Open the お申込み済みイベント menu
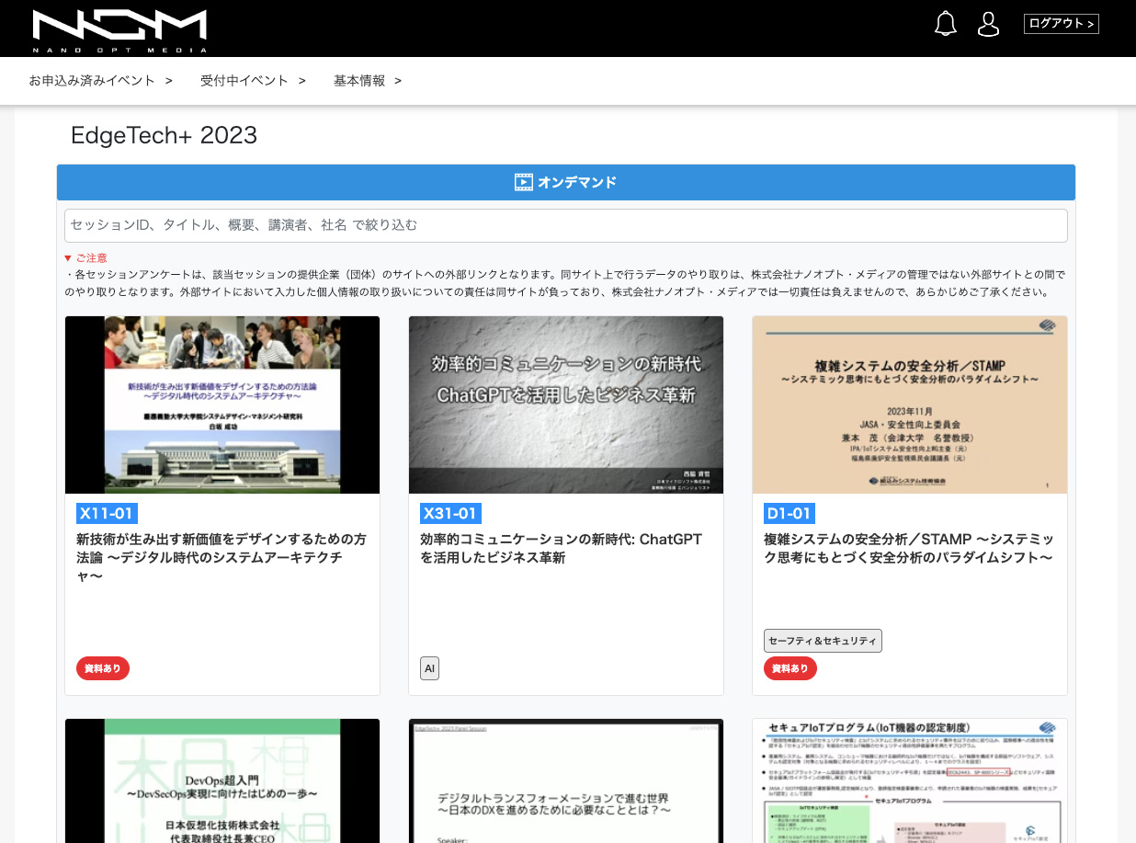Viewport: 1136px width, 843px height. pos(100,81)
